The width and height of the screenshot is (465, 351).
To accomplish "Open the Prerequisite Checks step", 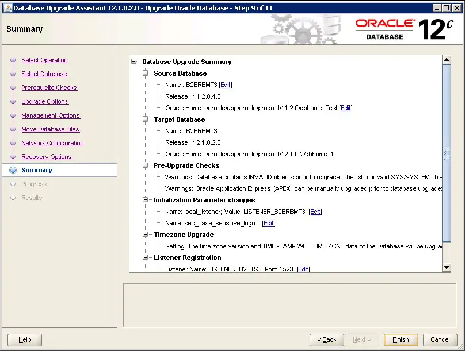I will click(49, 88).
